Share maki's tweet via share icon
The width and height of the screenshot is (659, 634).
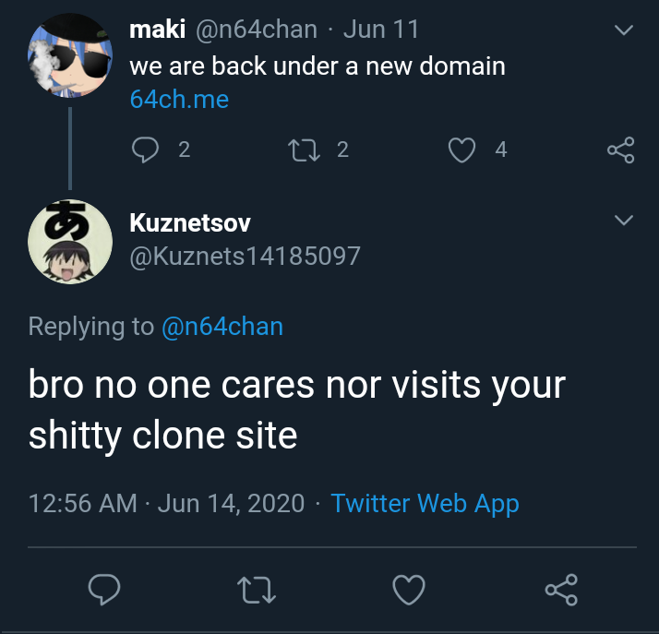tap(620, 150)
